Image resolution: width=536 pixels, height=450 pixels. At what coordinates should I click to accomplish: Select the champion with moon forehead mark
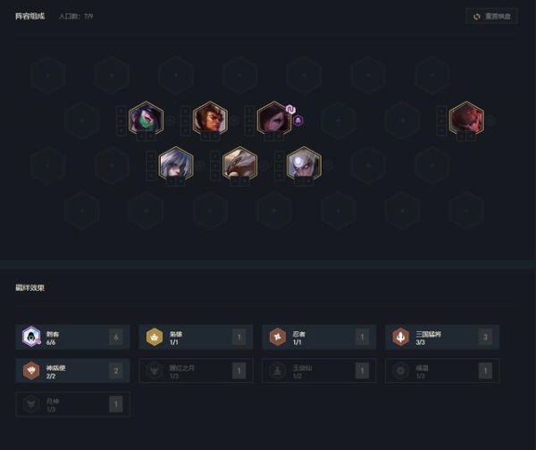(304, 163)
